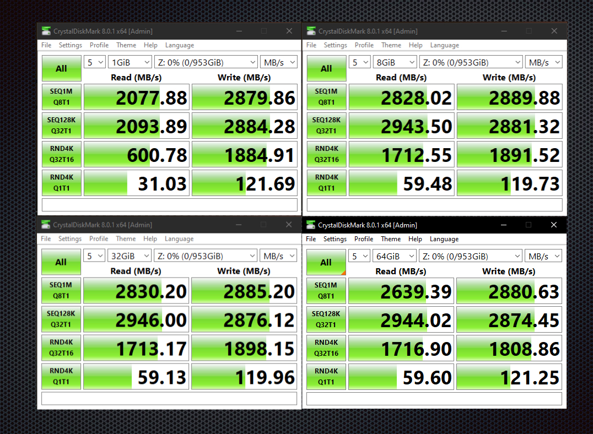This screenshot has width=593, height=434.
Task: Click comment field at bottom of 1GiB window
Action: pyautogui.click(x=169, y=204)
